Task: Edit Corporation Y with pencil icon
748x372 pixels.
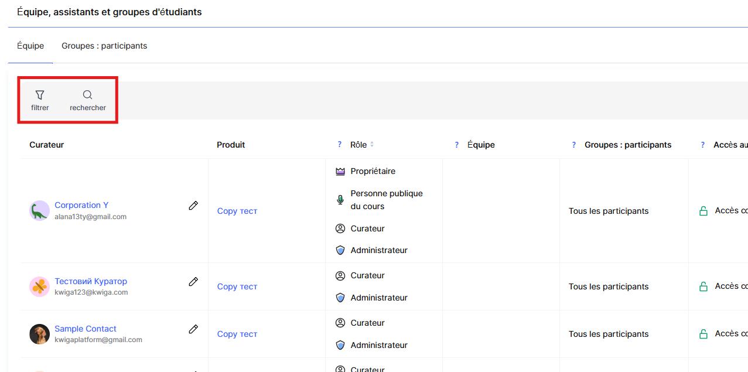Action: click(193, 206)
